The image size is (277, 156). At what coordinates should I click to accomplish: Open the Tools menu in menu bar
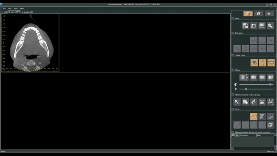click(15, 8)
